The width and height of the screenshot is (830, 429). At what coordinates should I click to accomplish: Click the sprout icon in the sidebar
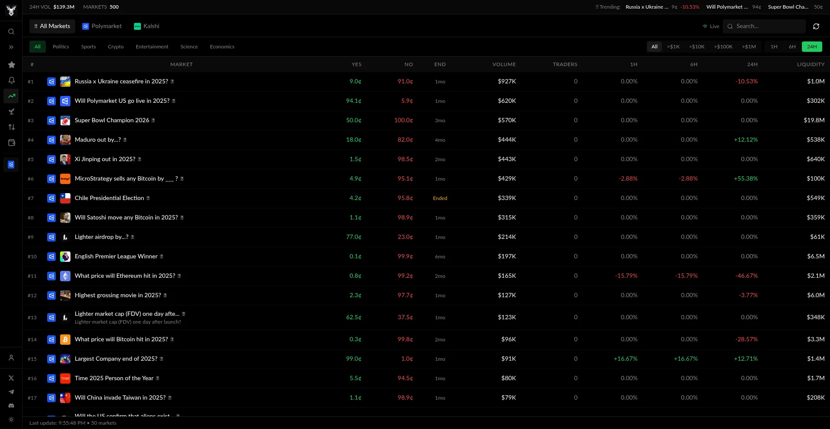(12, 111)
